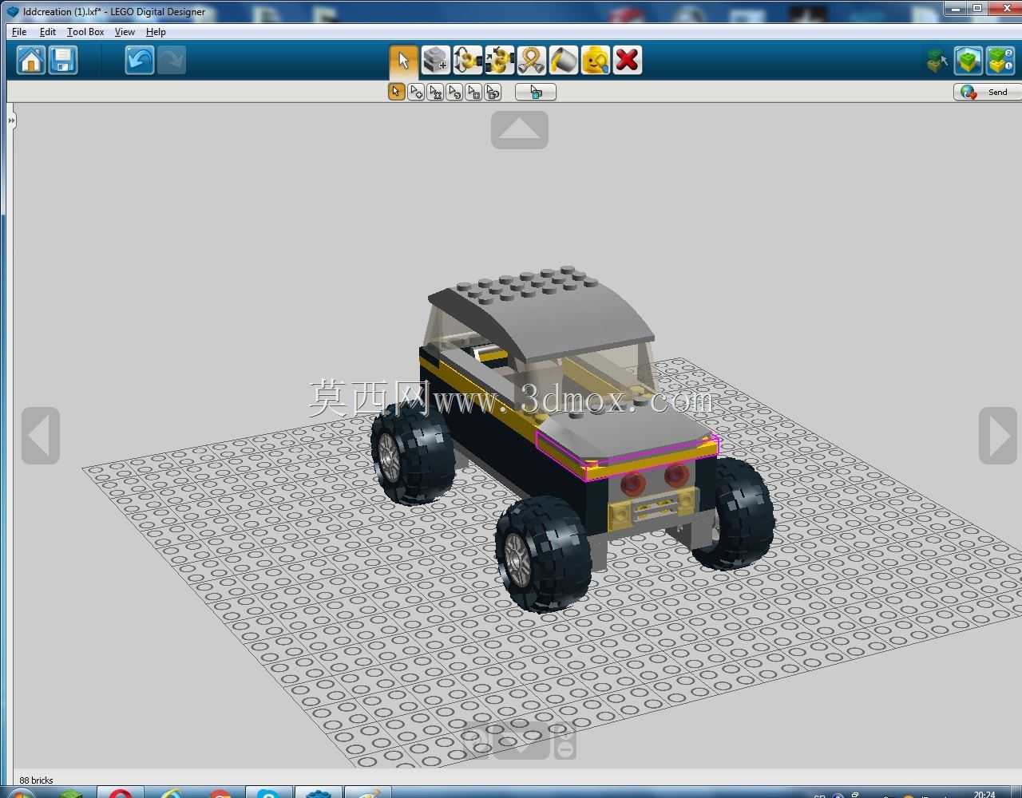Select the main Selection arrow tool
Image resolution: width=1022 pixels, height=798 pixels.
click(403, 60)
